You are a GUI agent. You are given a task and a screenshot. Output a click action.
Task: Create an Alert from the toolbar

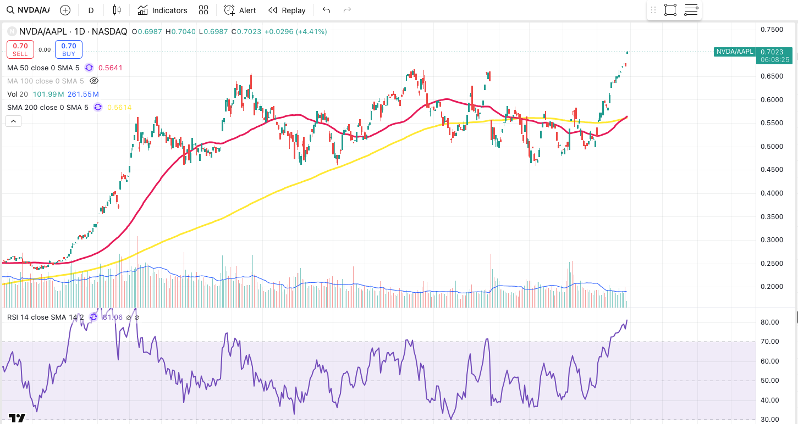240,10
